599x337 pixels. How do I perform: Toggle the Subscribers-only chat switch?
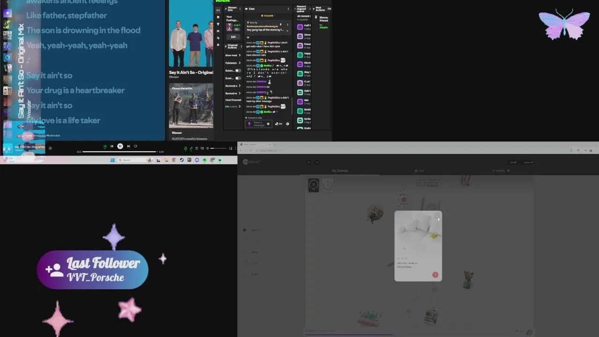pos(238,71)
